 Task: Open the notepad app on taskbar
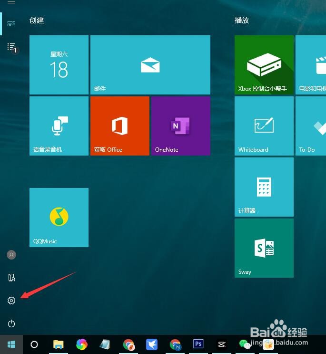pyautogui.click(x=105, y=344)
